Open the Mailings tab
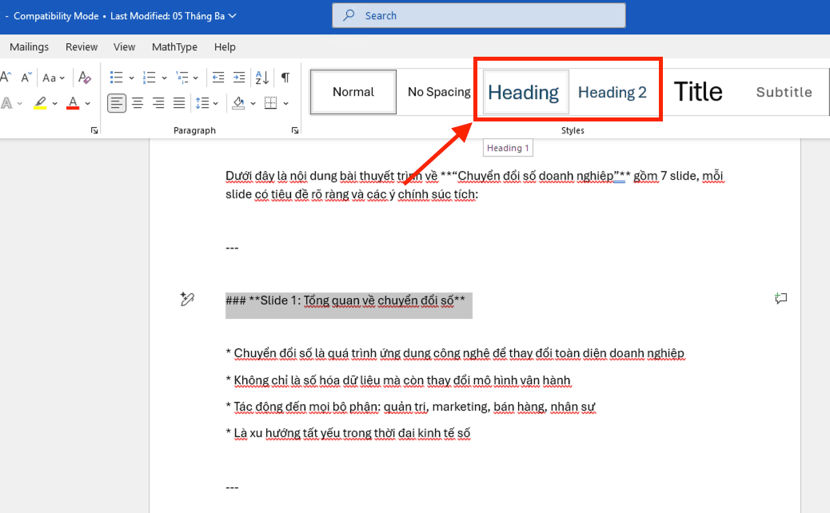The height and width of the screenshot is (513, 830). (x=29, y=47)
